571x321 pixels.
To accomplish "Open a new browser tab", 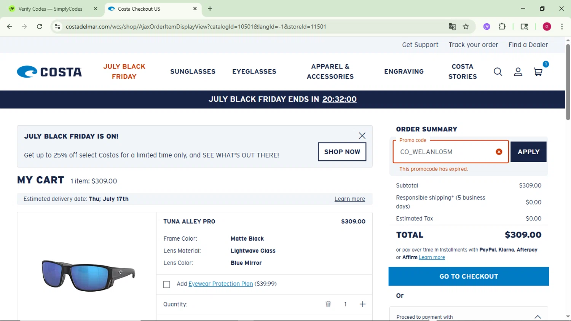I will tap(210, 8).
